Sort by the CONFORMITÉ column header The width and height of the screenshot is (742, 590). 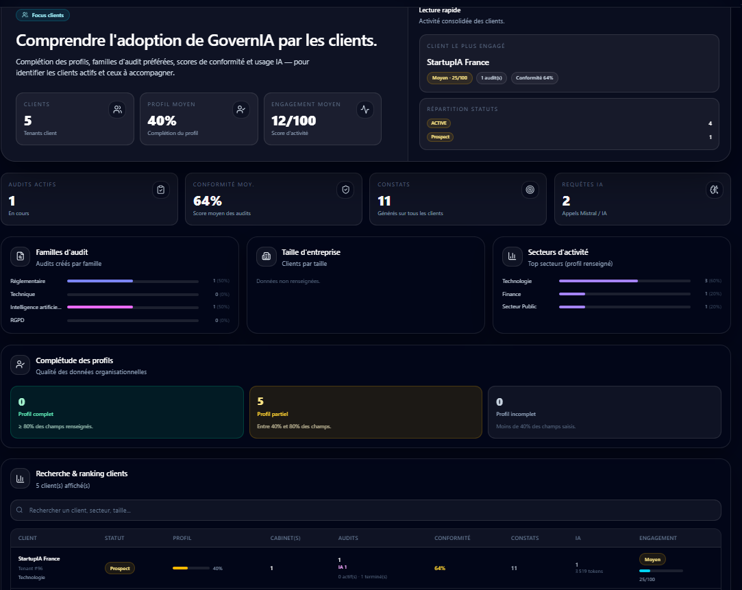coord(452,538)
